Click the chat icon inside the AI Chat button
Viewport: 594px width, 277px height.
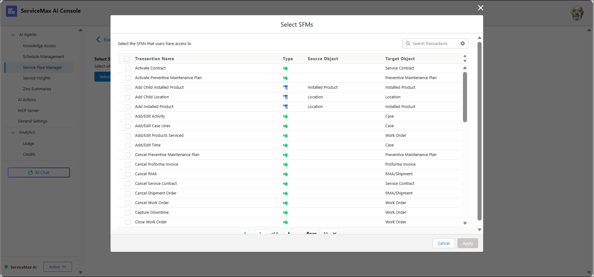pyautogui.click(x=31, y=172)
